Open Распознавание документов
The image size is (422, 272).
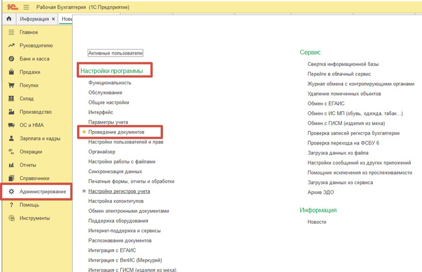coord(120,241)
